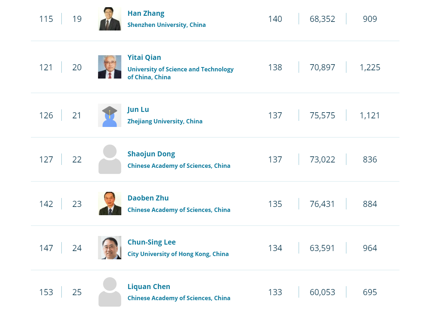Open the Daoben Zhu name link

pyautogui.click(x=148, y=198)
